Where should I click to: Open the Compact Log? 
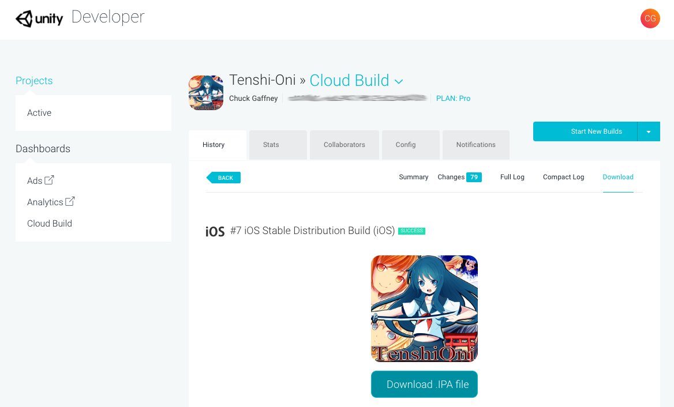point(563,177)
